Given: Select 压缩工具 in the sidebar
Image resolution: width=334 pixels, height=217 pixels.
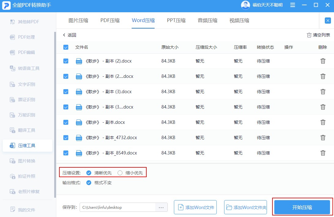Looking at the screenshot, I should tap(28, 146).
